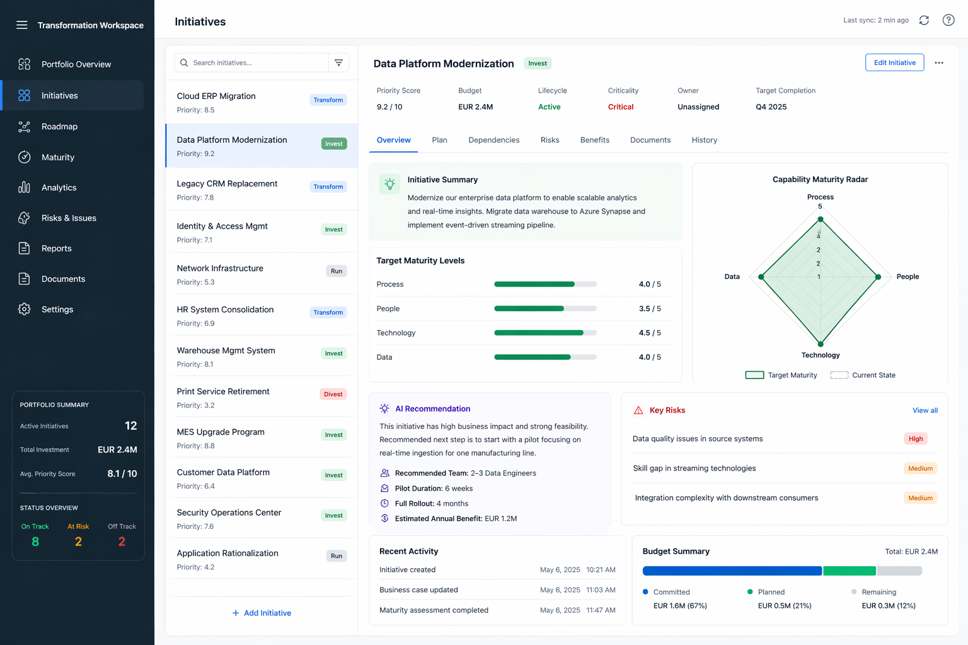Click Add Initiative at list bottom
This screenshot has width=968, height=645.
tap(261, 612)
